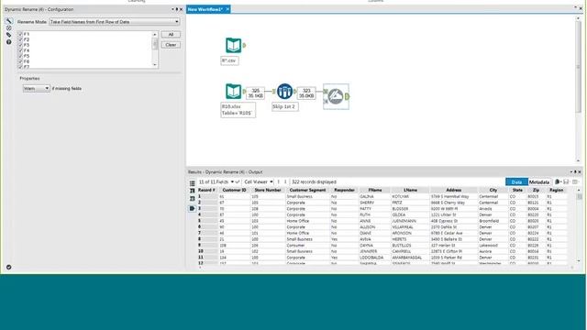Open Configuration panel window options arrow
This screenshot has height=330, width=587.
pyautogui.click(x=172, y=9)
